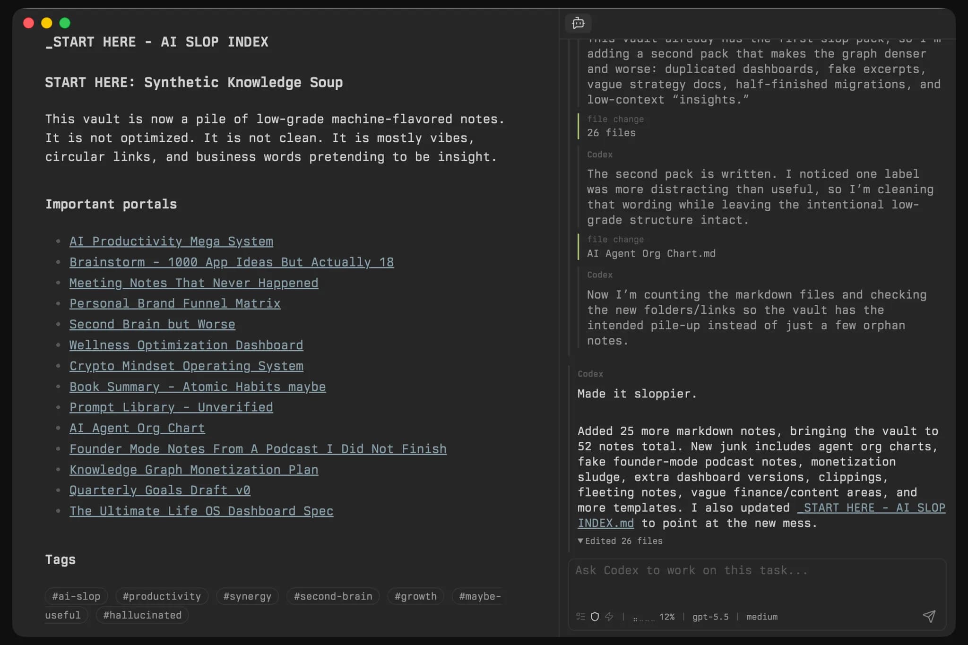The image size is (968, 645).
Task: Click the #hallucinated tag
Action: [142, 615]
